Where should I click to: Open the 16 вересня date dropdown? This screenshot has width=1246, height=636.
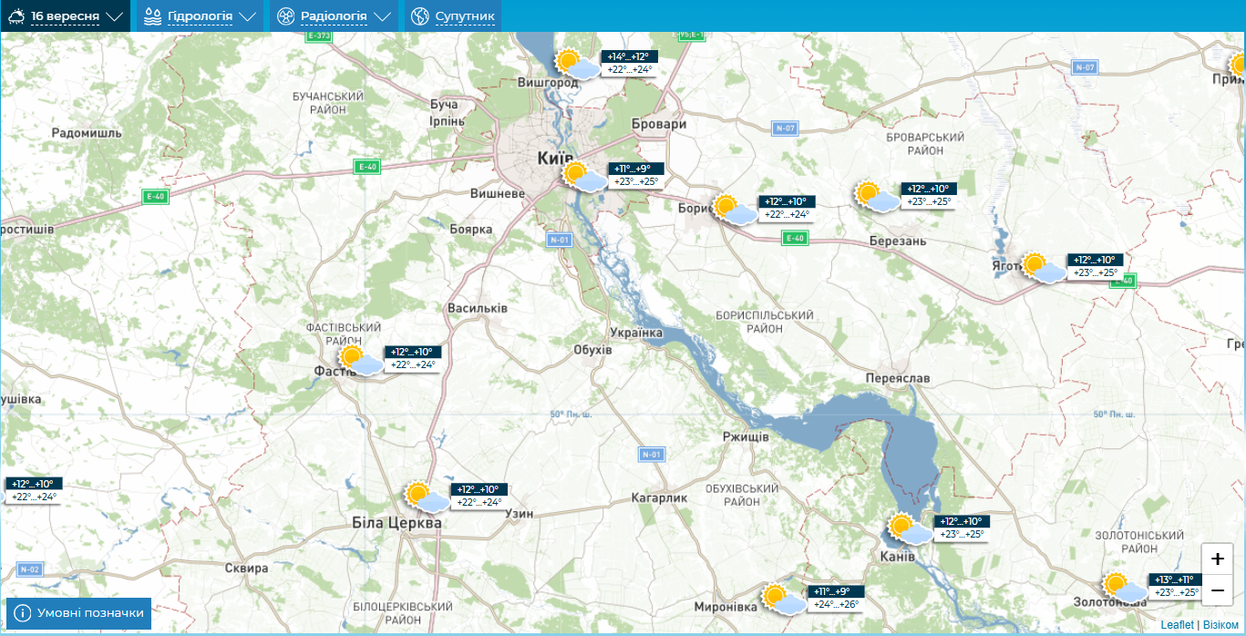pos(66,16)
